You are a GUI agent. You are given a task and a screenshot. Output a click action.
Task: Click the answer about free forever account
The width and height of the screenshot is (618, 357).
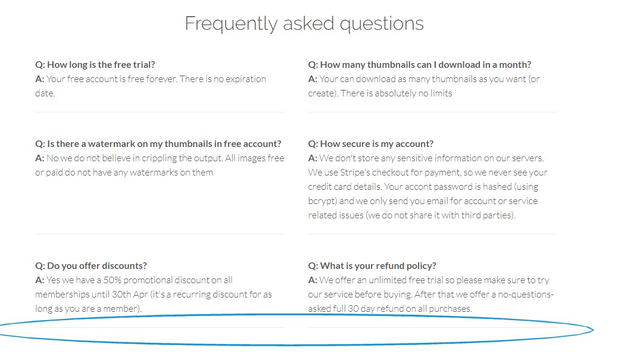(x=151, y=86)
